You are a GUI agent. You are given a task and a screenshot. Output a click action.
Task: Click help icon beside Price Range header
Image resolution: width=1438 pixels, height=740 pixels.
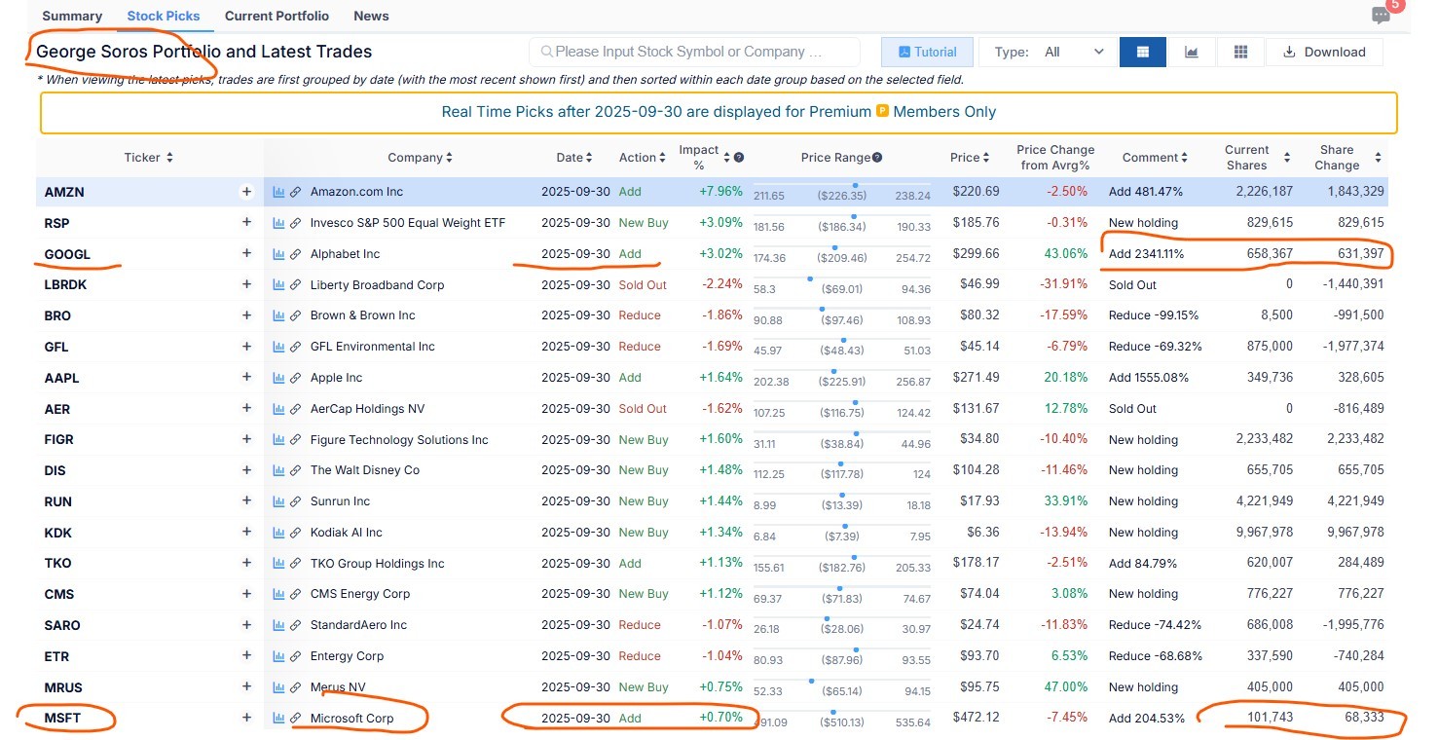877,158
